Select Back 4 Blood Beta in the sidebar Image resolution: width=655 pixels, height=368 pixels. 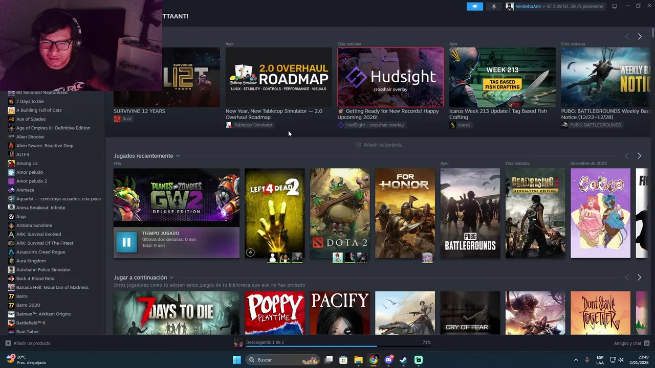click(x=35, y=279)
